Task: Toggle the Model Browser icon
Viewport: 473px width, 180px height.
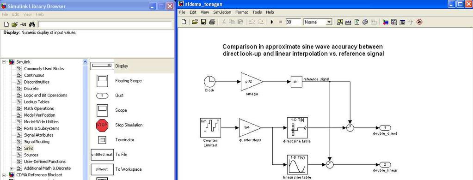Action: pyautogui.click(x=402, y=22)
